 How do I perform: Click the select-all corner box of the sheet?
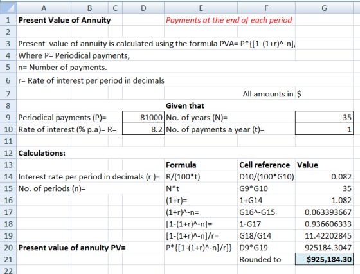(8, 8)
